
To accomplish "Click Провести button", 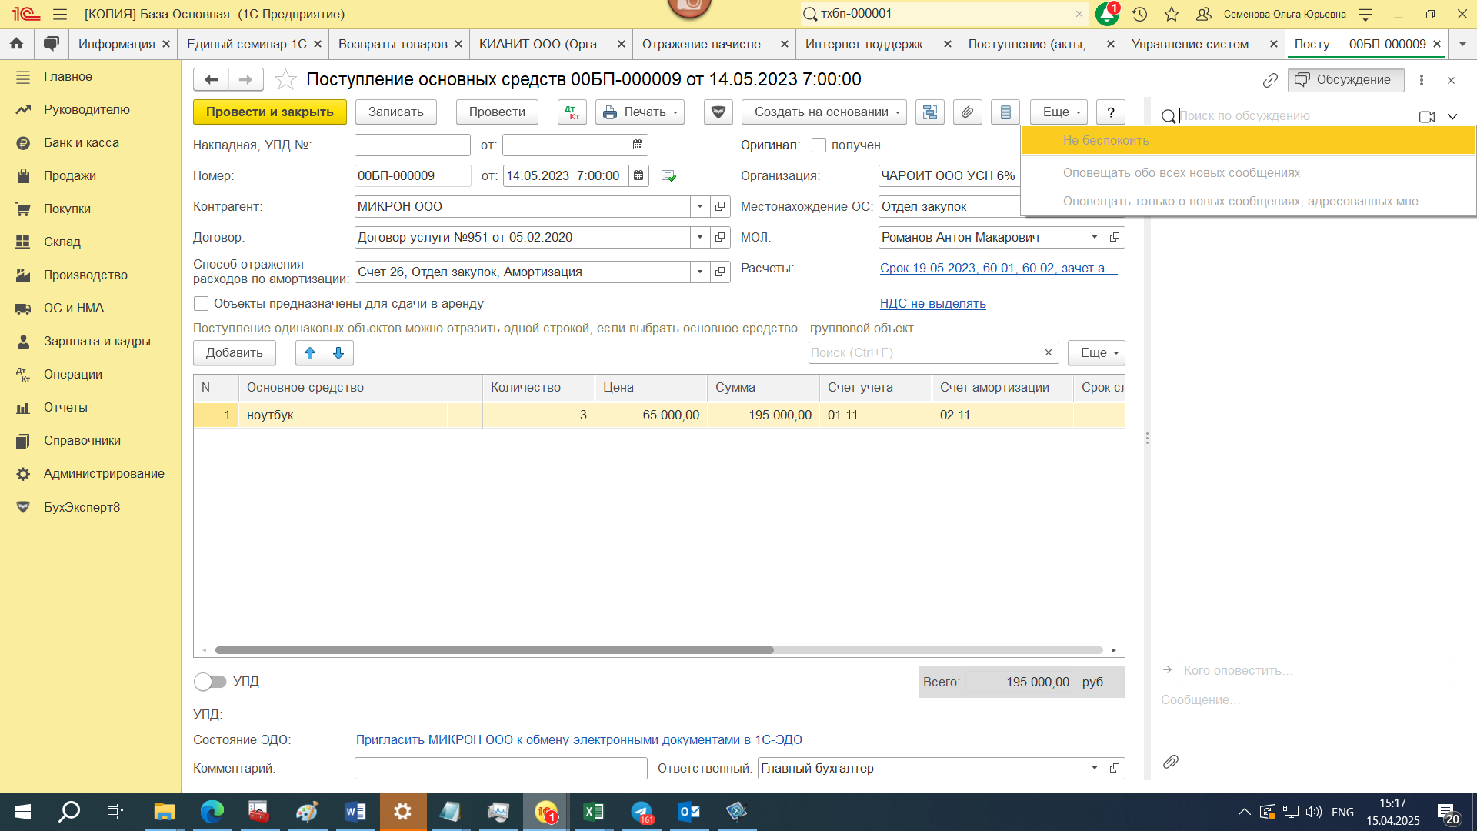I will [x=497, y=112].
